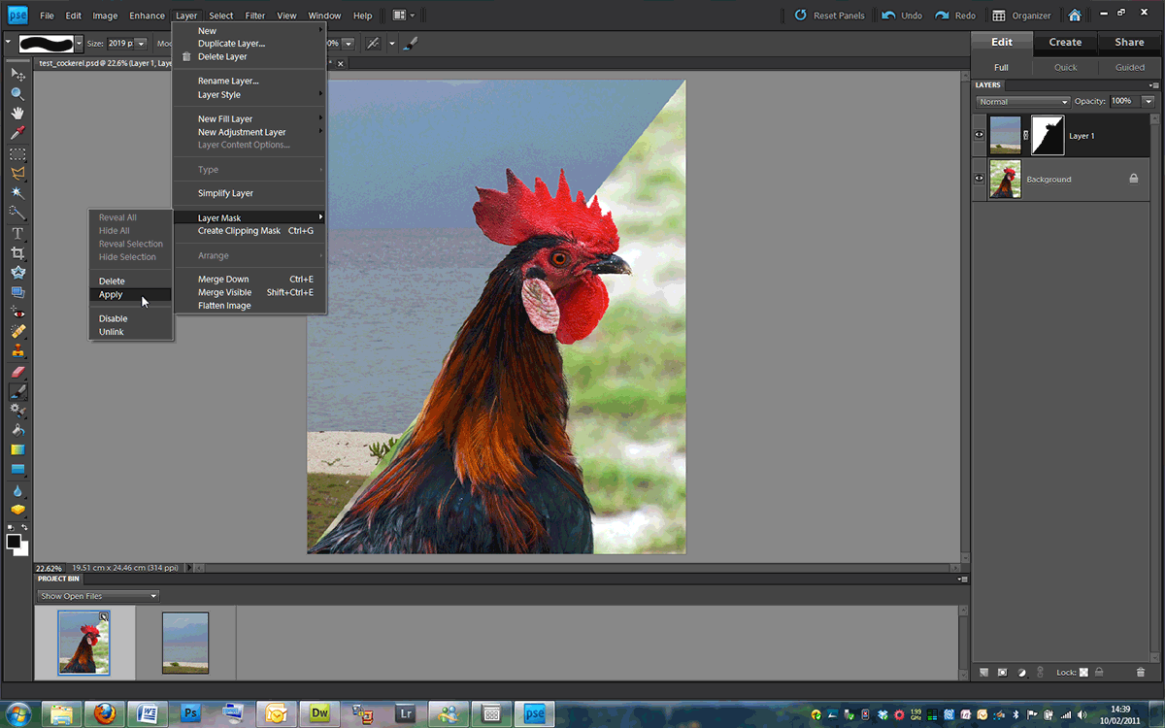The height and width of the screenshot is (728, 1165).
Task: Click Flatten Image in the Layer menu
Action: 224,306
